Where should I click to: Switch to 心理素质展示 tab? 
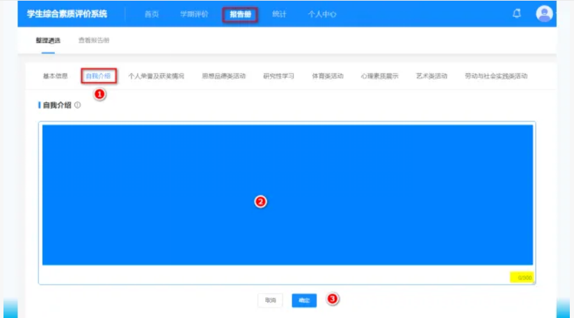tap(379, 76)
